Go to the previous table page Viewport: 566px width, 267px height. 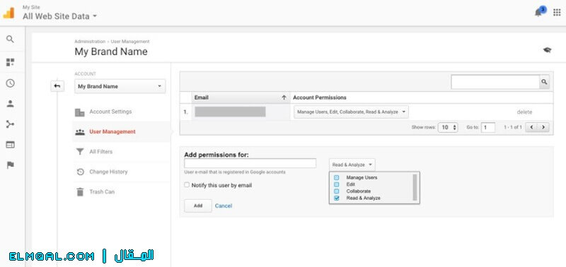(531, 127)
